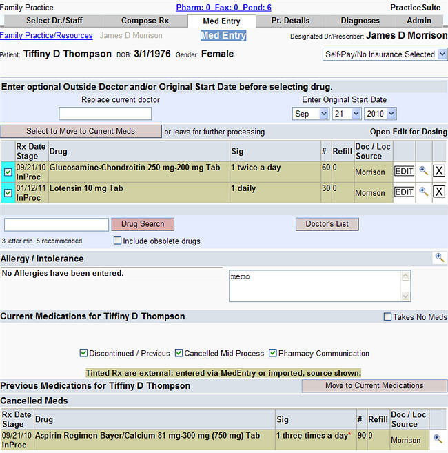Open the start date month dropdown
This screenshot has height=453, width=448.
coord(311,114)
